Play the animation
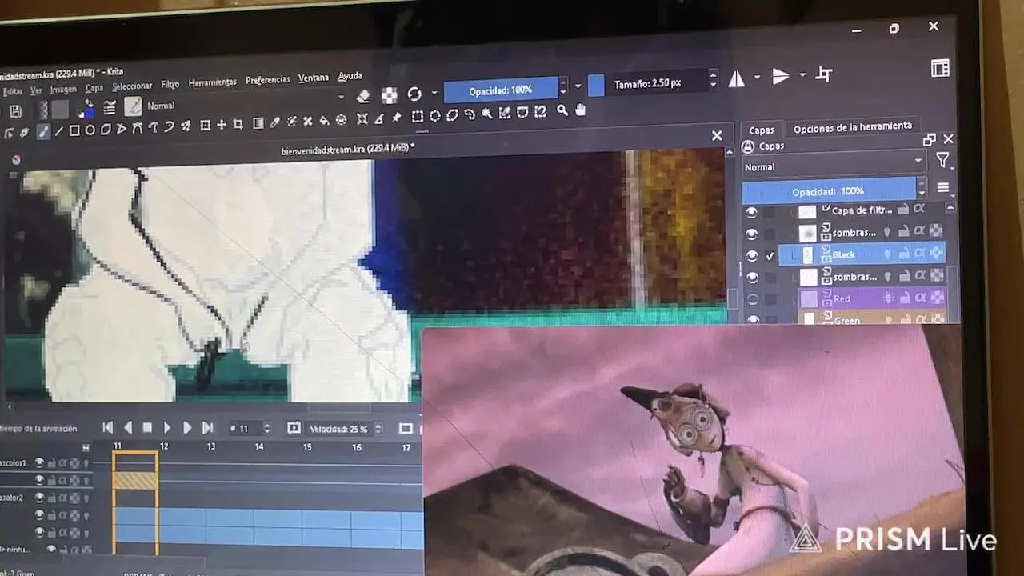 167,428
